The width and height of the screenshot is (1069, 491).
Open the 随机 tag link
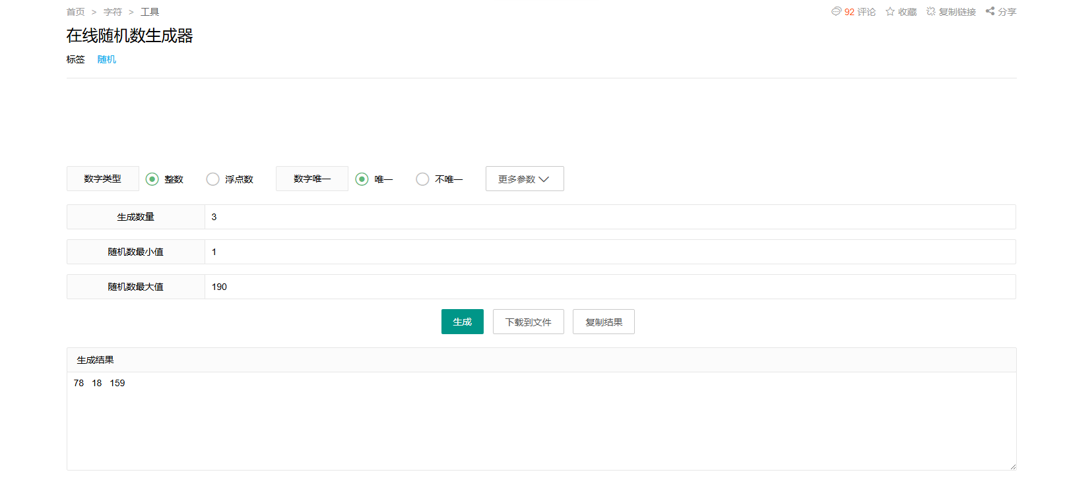tap(106, 59)
